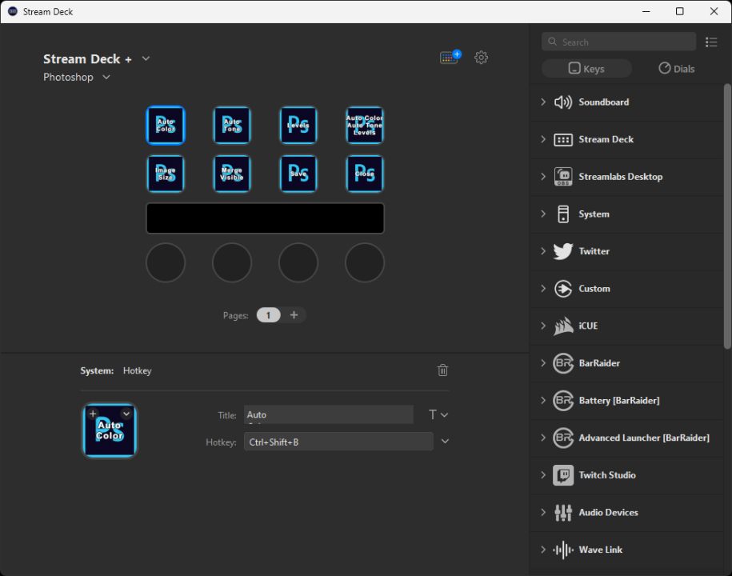The image size is (732, 576).
Task: Select page 1 in the pages bar
Action: tap(268, 314)
